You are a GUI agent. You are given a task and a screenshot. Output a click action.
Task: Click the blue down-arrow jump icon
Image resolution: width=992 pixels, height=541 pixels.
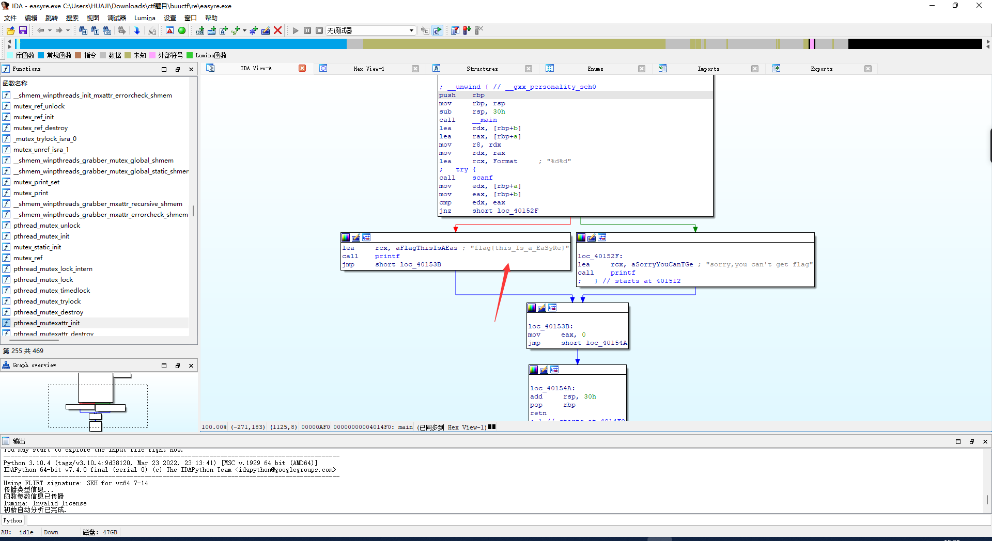click(137, 30)
